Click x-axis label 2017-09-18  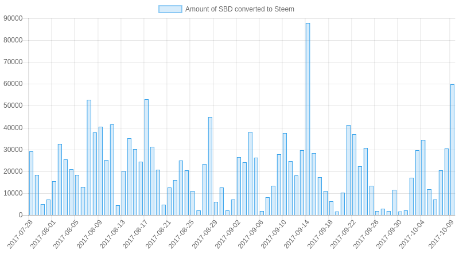(320, 234)
